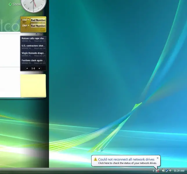Close the network drives notification balloon
The image size is (187, 174).
click(157, 158)
